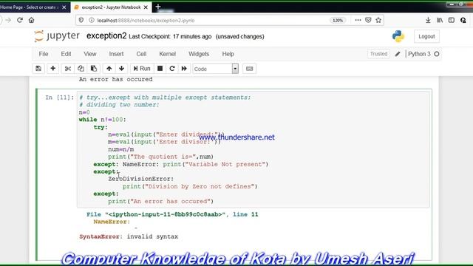Cut selected cells with the scissors icon
The image size is (473, 266).
[68, 69]
